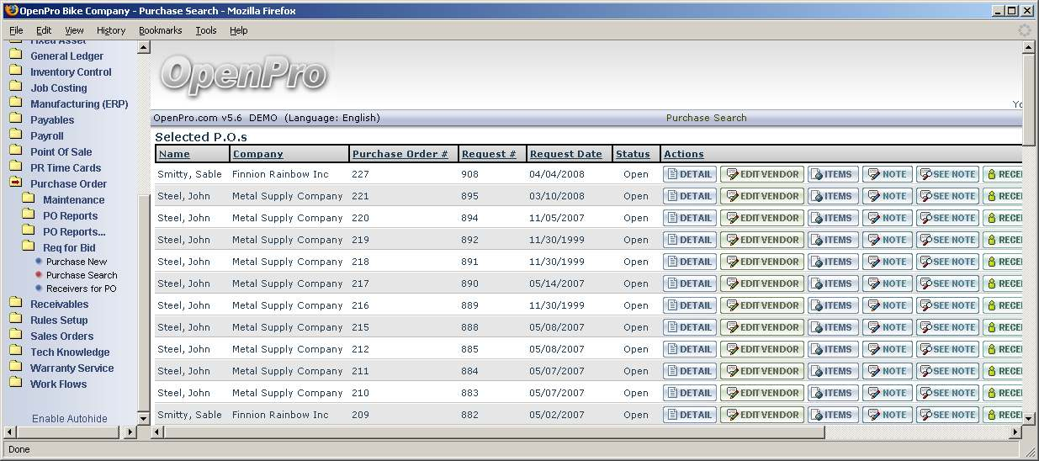This screenshot has width=1039, height=461.
Task: Open the Payroll folder icon
Action: (16, 135)
